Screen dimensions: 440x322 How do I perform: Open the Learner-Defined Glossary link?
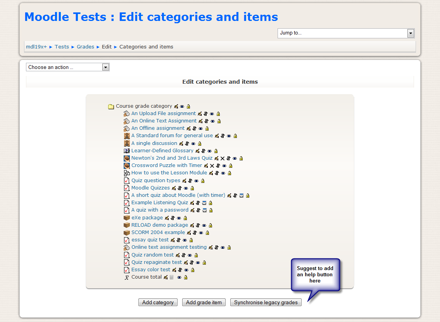162,151
